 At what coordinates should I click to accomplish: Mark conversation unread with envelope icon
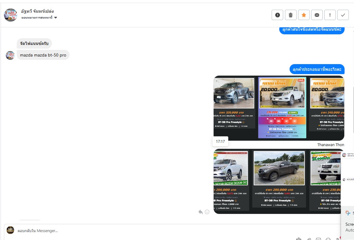[317, 15]
